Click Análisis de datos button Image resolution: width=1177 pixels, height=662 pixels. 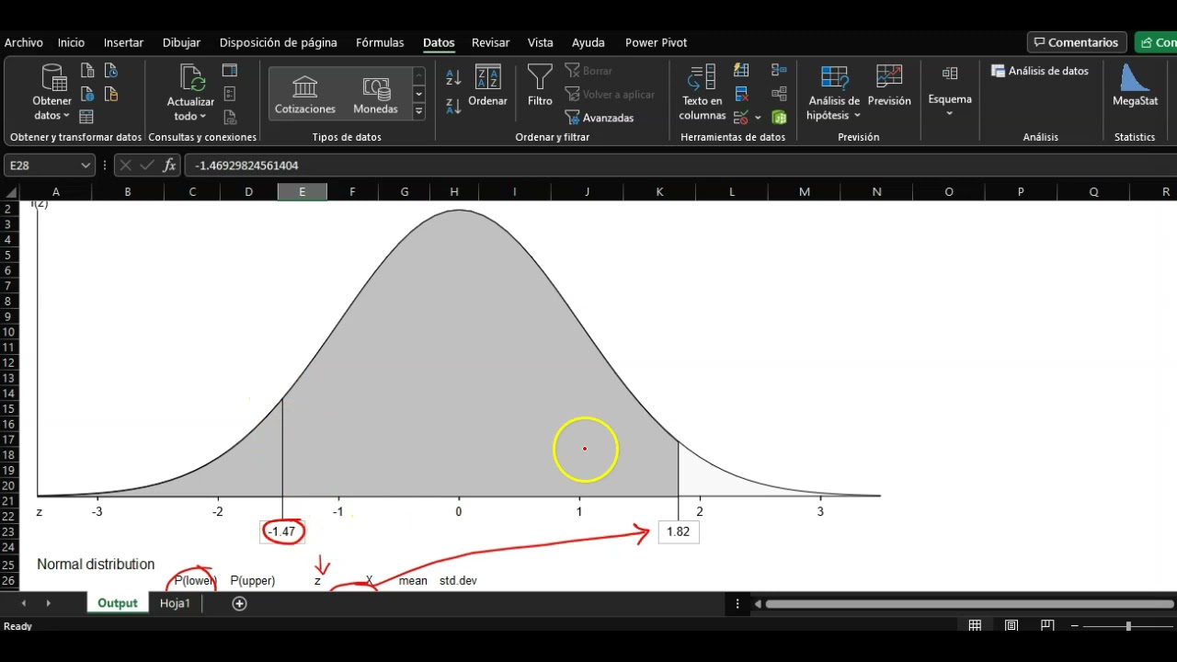[1040, 71]
